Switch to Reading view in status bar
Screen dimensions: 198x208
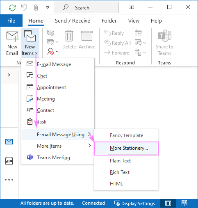pos(184,203)
